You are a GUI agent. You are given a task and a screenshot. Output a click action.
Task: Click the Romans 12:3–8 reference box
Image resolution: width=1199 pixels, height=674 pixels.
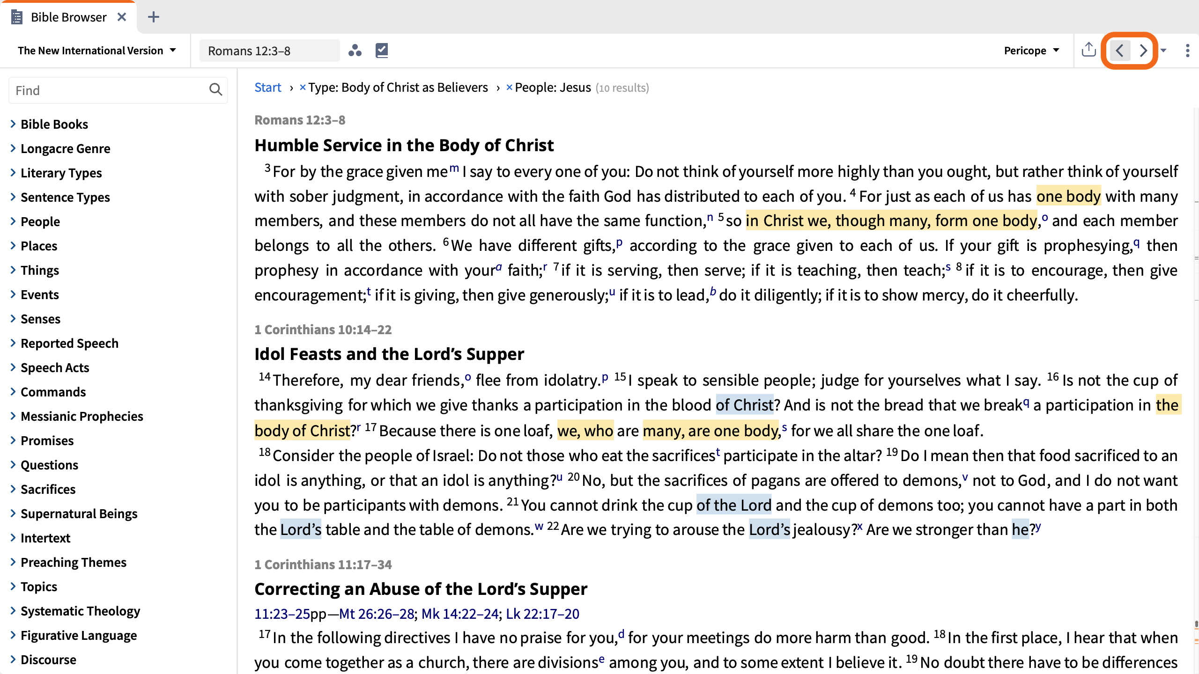click(x=269, y=51)
